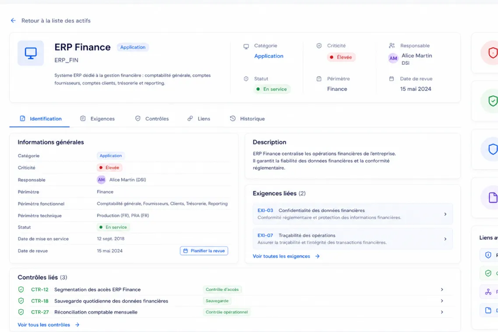Click Production (FR), PRA (FR) value
Image resolution: width=498 pixels, height=332 pixels.
click(123, 215)
